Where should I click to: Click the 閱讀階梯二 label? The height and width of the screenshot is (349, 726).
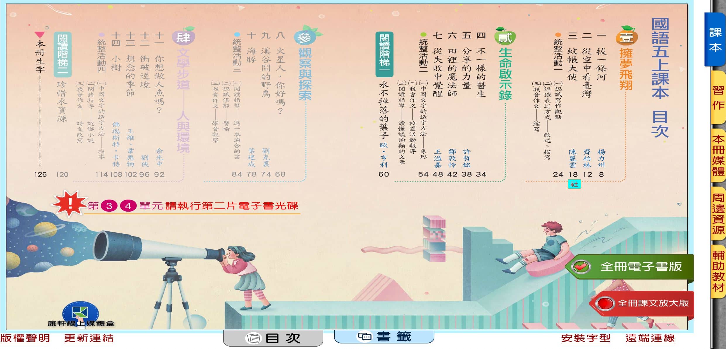[63, 54]
